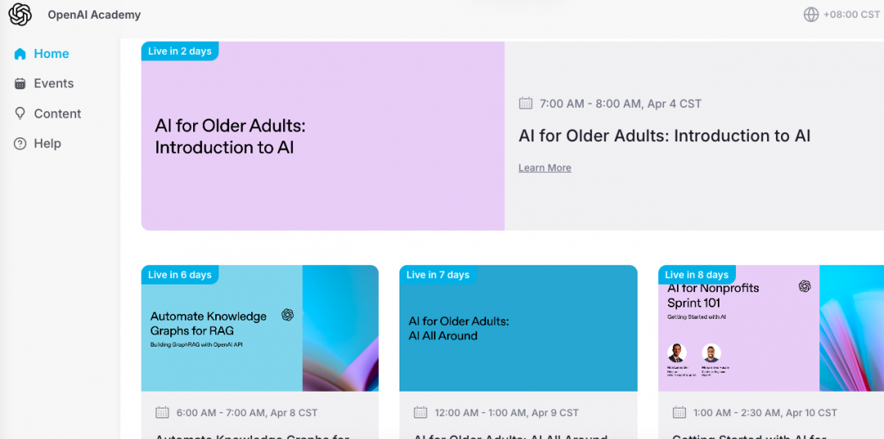This screenshot has height=439, width=884.
Task: Click calendar icon next to Apr 9 time
Action: (x=421, y=413)
